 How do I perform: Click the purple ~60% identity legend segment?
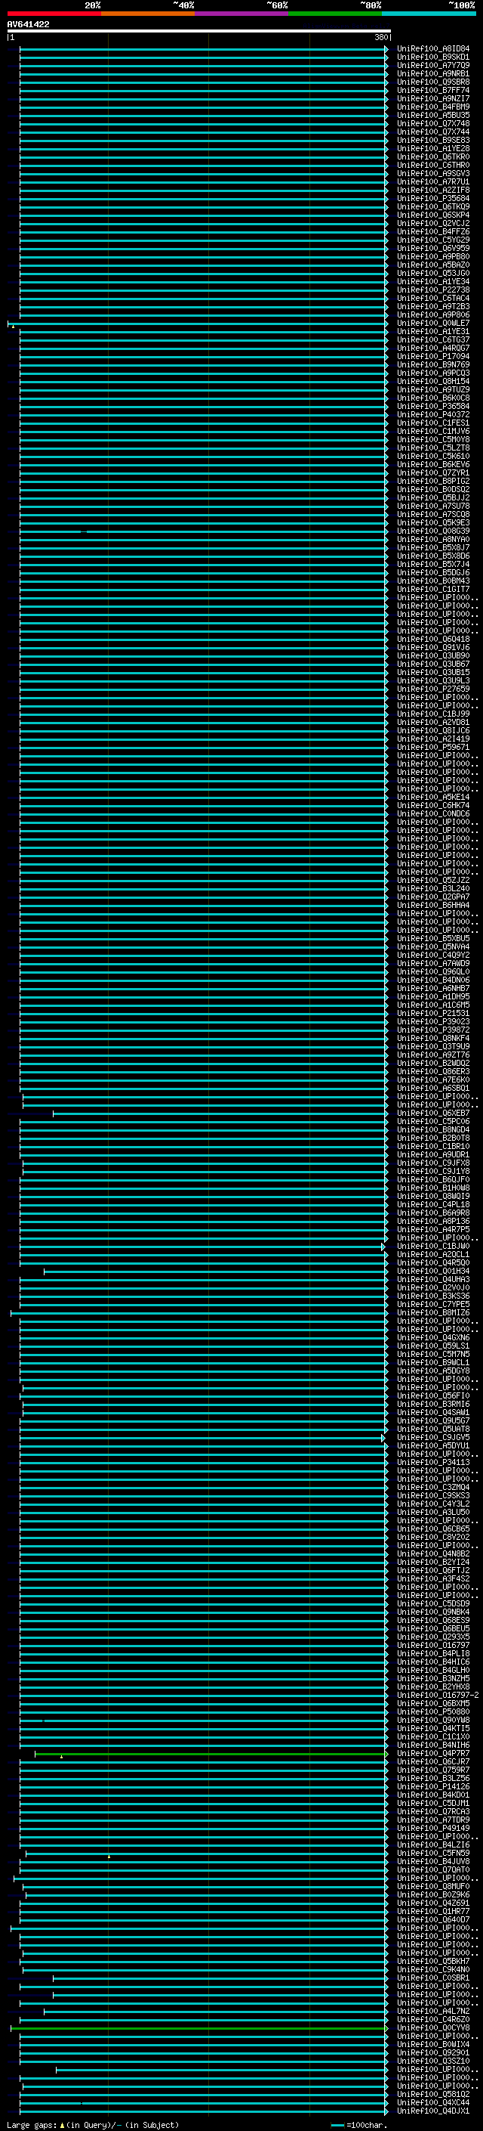[x=242, y=14]
